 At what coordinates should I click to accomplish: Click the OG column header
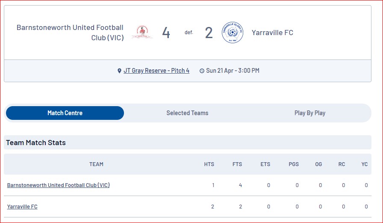[x=318, y=164]
